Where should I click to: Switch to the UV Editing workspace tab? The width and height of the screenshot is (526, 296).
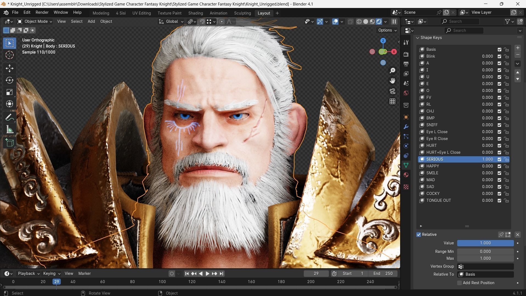tap(142, 13)
